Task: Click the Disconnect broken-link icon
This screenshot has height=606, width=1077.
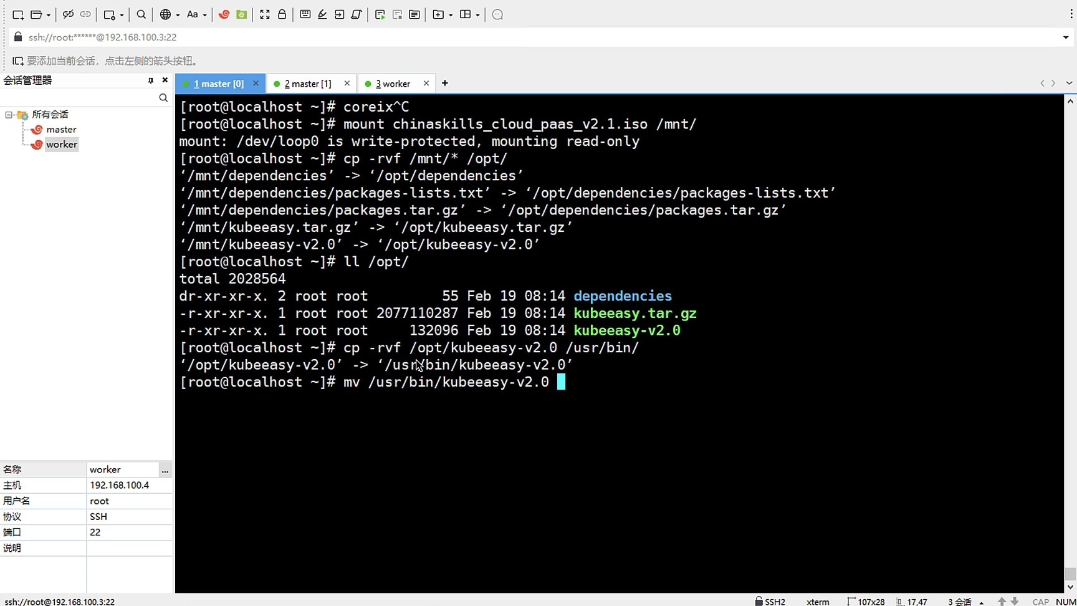Action: pos(68,14)
